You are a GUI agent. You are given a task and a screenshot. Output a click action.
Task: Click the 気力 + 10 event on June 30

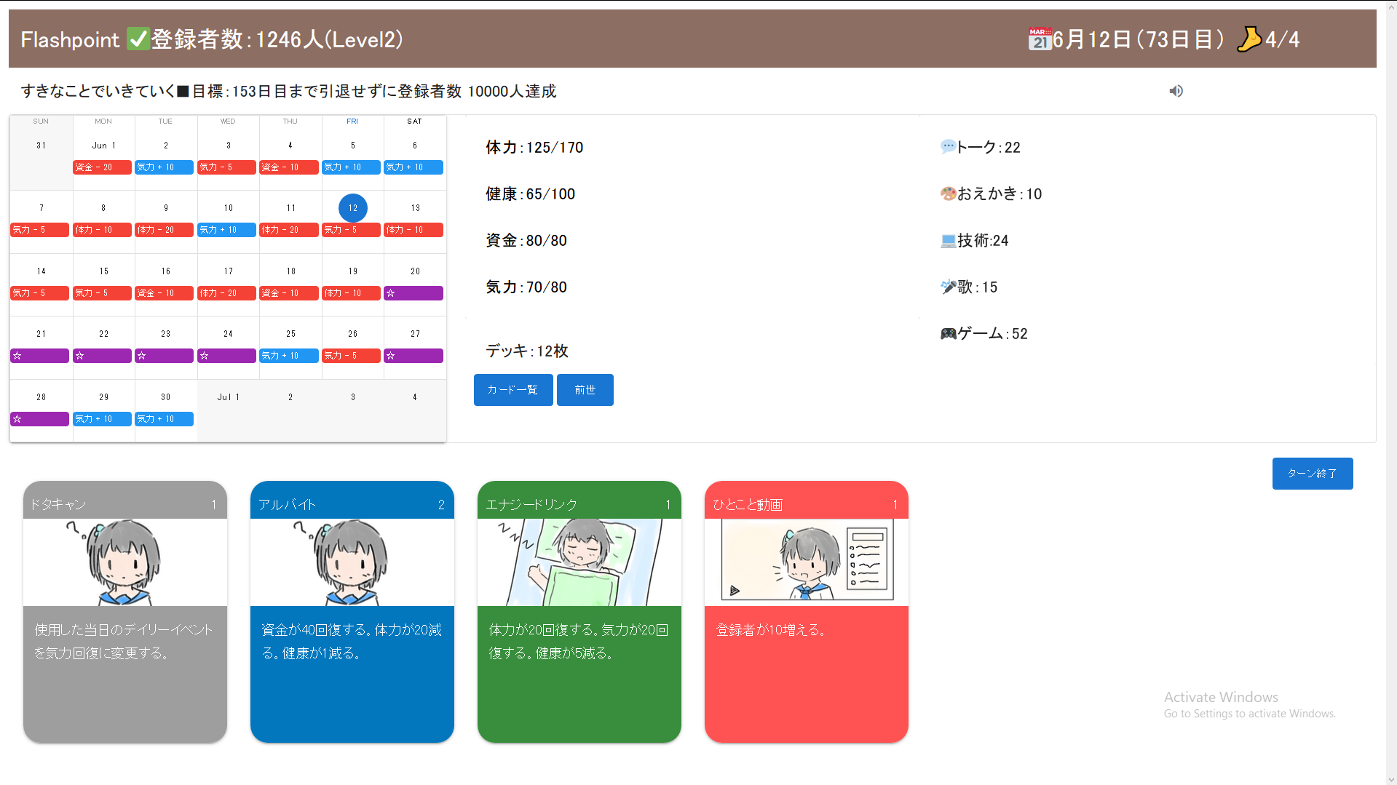165,419
